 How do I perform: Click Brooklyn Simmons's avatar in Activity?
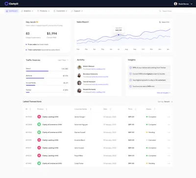tap(79, 75)
